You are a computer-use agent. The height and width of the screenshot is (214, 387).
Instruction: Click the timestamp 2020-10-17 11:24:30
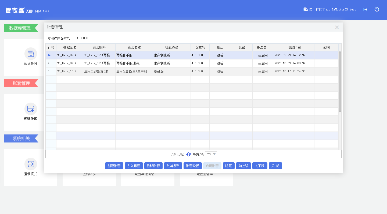pos(290,72)
